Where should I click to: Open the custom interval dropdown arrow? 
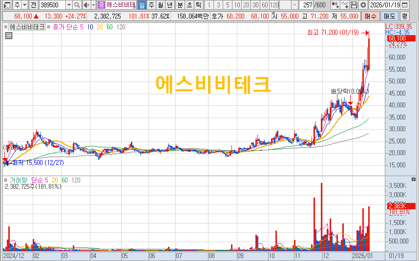coord(294,5)
